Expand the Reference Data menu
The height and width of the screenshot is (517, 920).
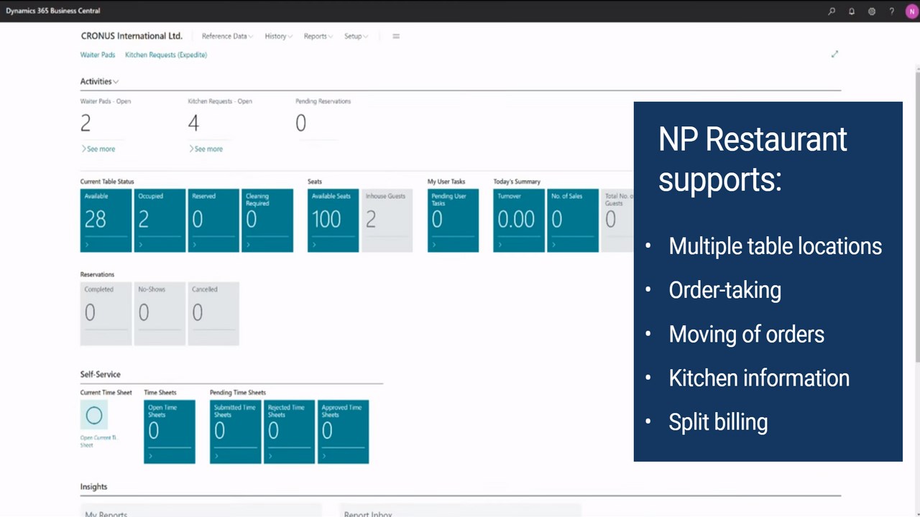[x=227, y=36]
